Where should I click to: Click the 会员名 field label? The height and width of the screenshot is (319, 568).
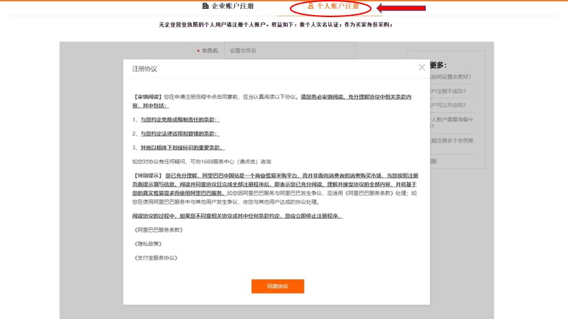[x=210, y=51]
